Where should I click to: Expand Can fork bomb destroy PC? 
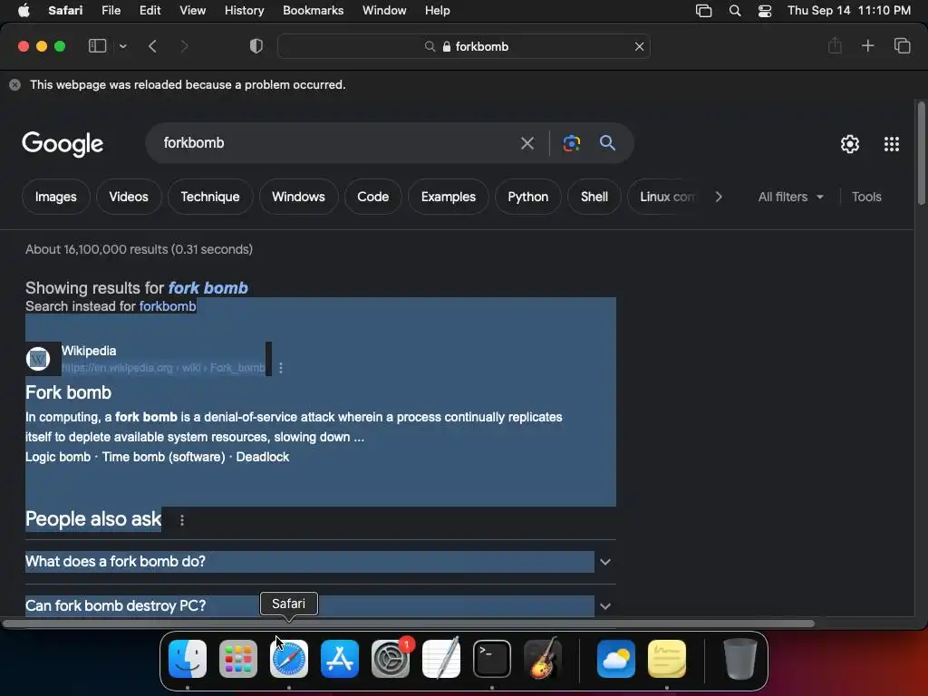[x=320, y=606]
